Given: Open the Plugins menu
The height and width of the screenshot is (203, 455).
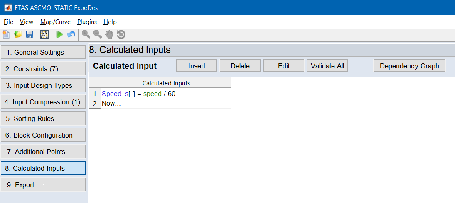Looking at the screenshot, I should (87, 22).
